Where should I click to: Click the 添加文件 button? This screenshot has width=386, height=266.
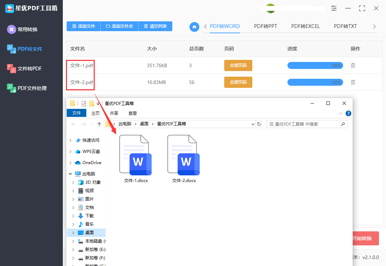[84, 26]
